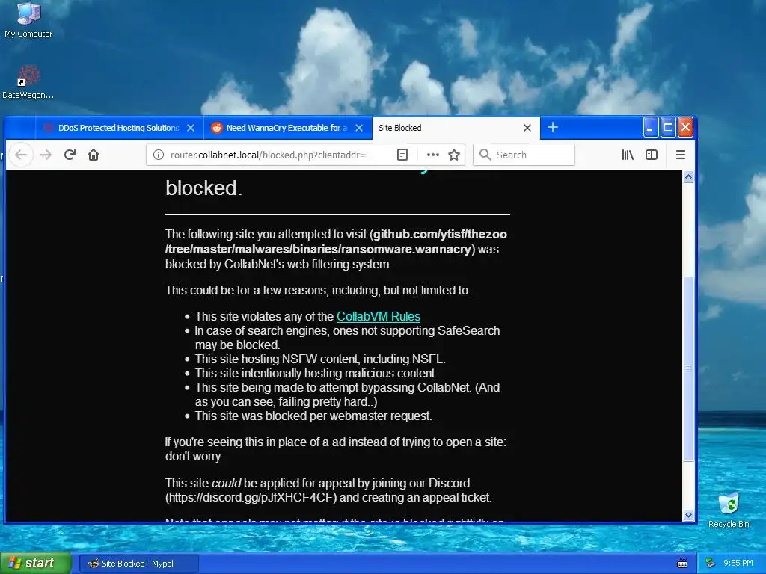Image resolution: width=766 pixels, height=574 pixels.
Task: Open the hamburger application menu
Action: (x=680, y=155)
